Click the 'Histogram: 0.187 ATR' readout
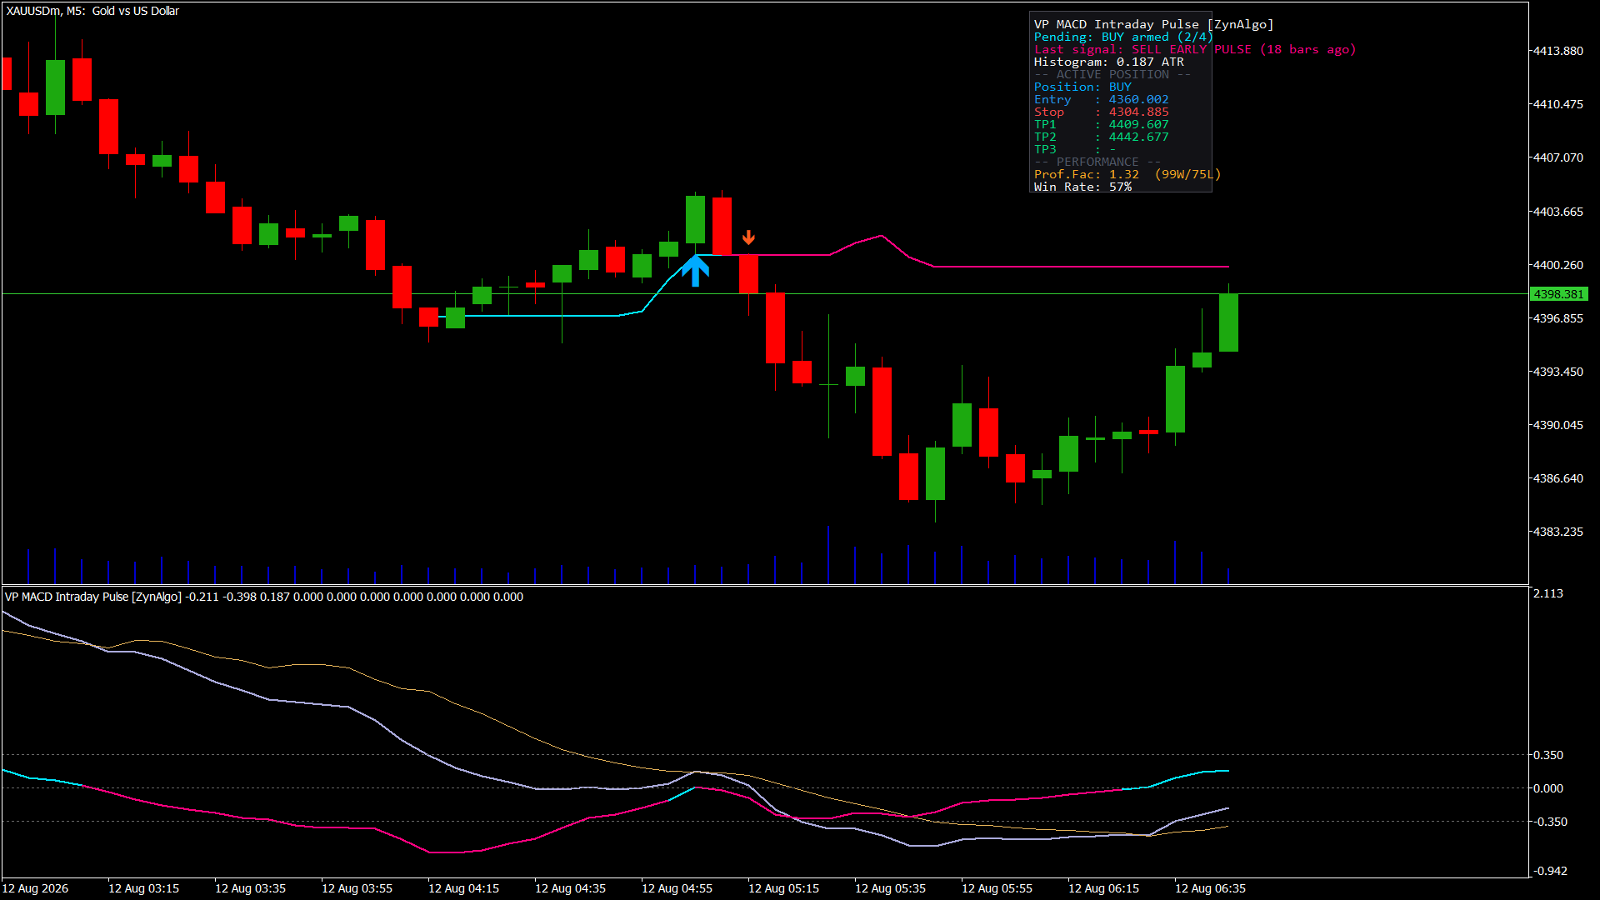The width and height of the screenshot is (1600, 900). [x=1108, y=62]
